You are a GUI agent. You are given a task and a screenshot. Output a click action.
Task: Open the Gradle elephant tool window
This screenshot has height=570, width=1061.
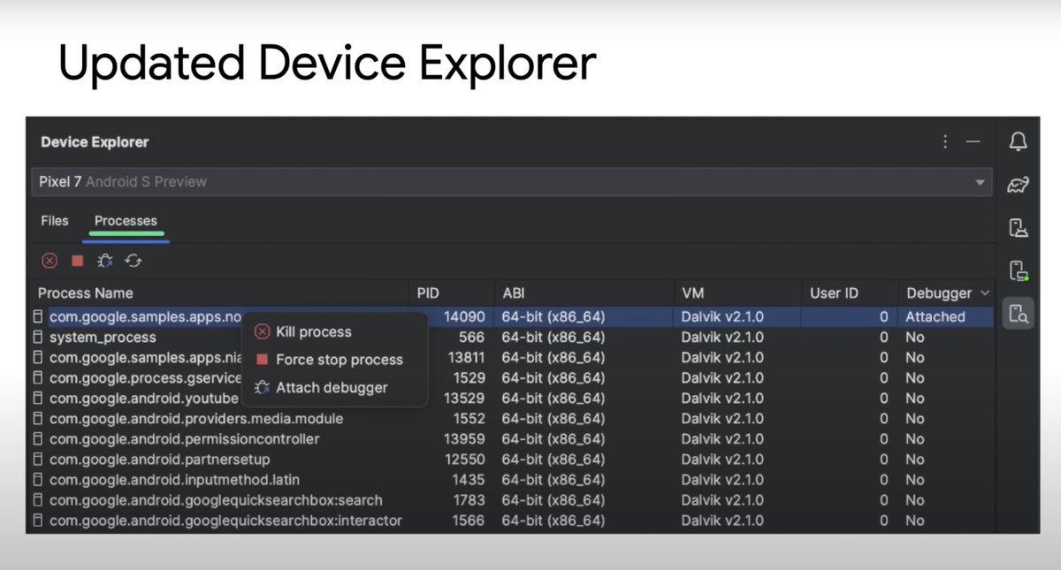[x=1019, y=184]
